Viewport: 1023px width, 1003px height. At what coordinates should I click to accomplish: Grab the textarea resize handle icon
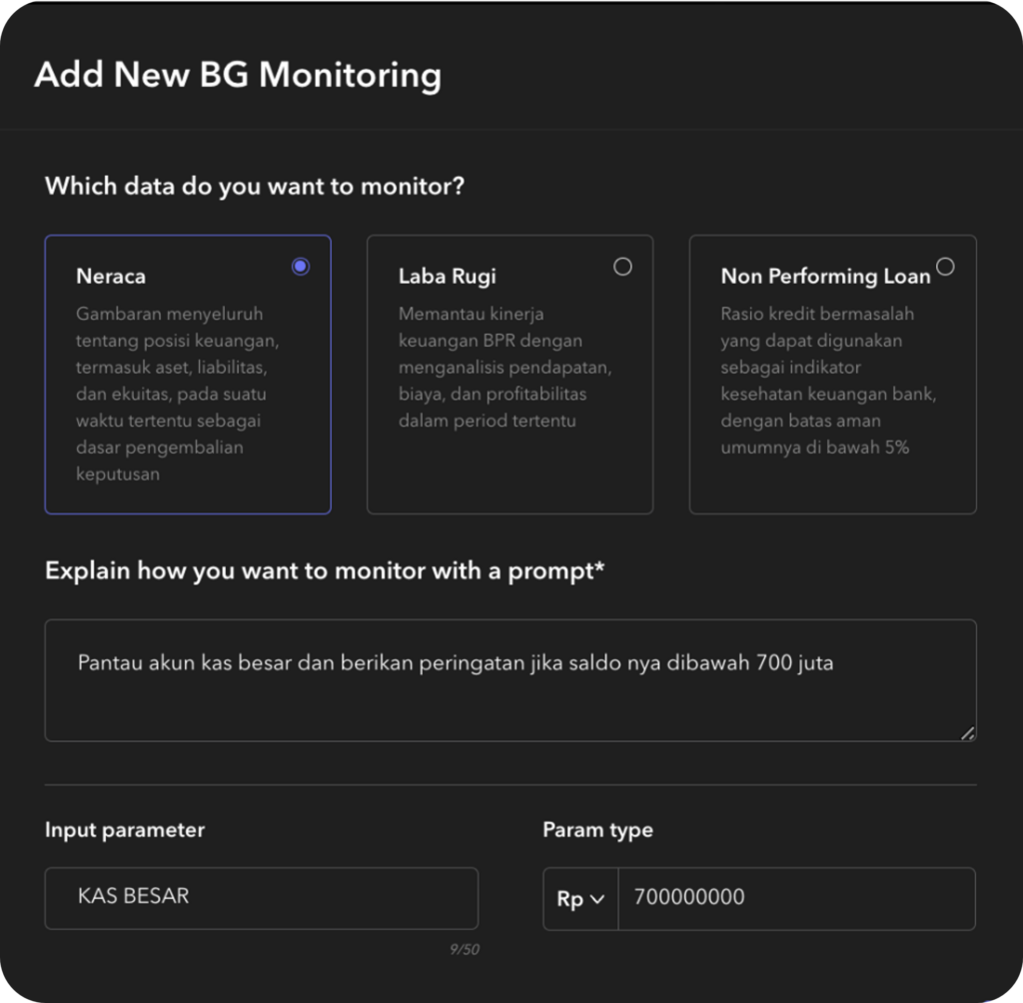(x=967, y=732)
